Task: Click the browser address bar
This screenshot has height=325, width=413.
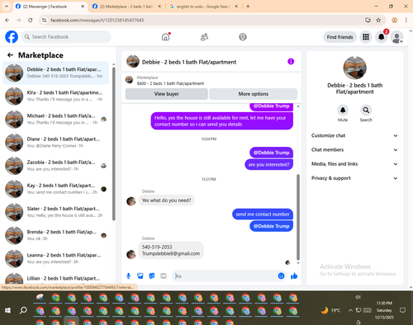Action: click(204, 20)
